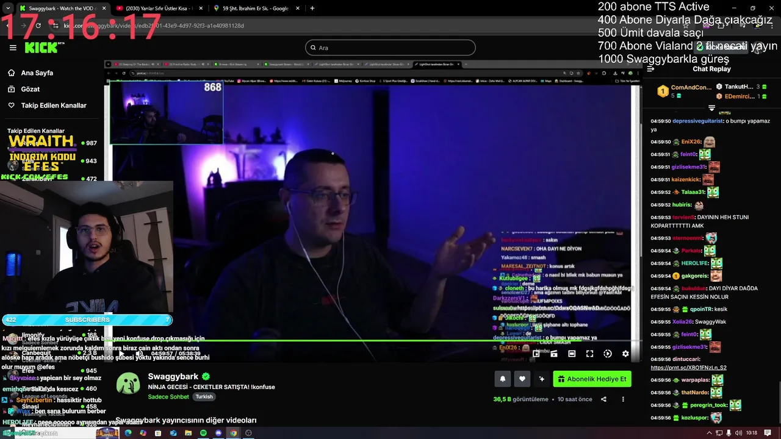
Task: Seek along the green video progress bar
Action: 372,341
